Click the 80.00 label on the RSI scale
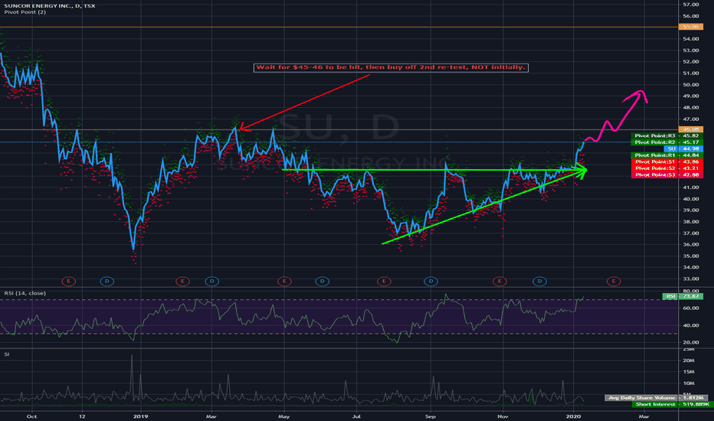The width and height of the screenshot is (714, 421). [691, 291]
